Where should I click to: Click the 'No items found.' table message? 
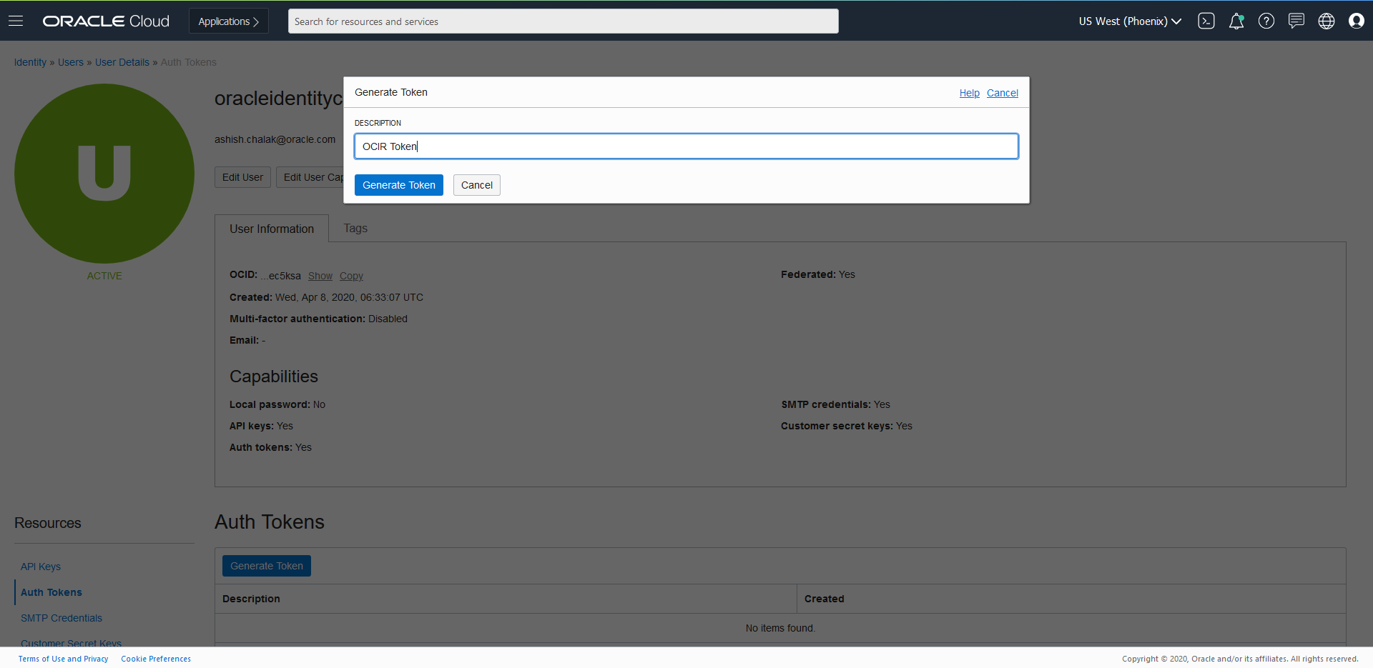(780, 628)
